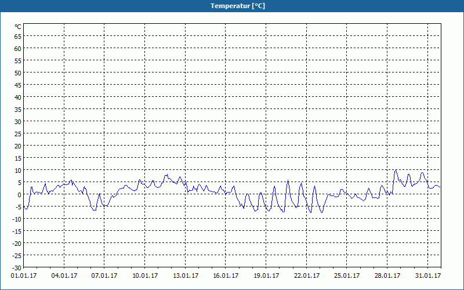The width and height of the screenshot is (464, 290).
Task: Click the 0 label on the y-axis
Action: pyautogui.click(x=19, y=194)
